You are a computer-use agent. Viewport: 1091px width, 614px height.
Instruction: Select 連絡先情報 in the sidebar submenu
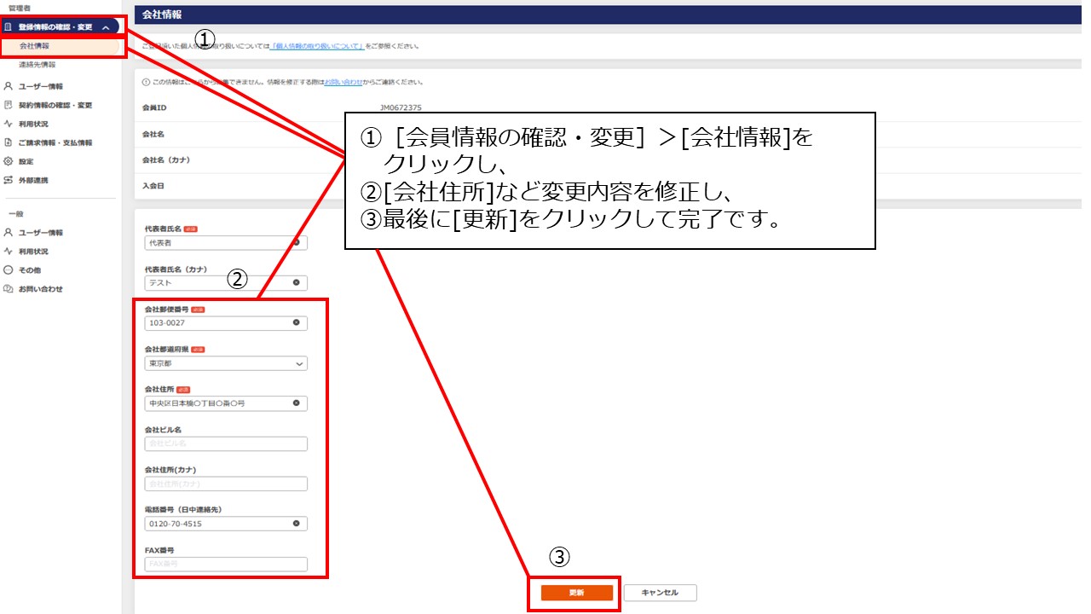click(38, 65)
